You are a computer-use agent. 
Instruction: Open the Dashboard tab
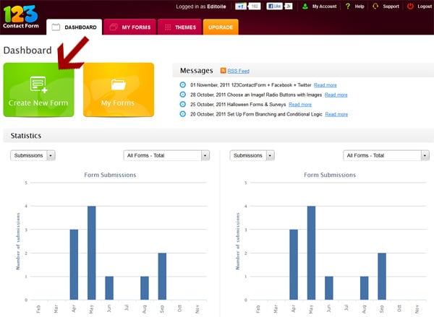coord(75,27)
